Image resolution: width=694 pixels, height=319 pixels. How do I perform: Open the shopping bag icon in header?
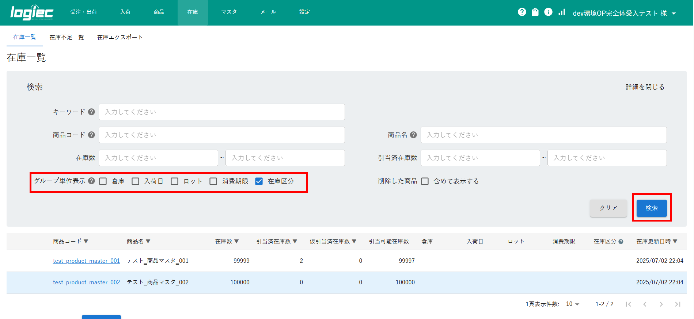click(x=535, y=12)
